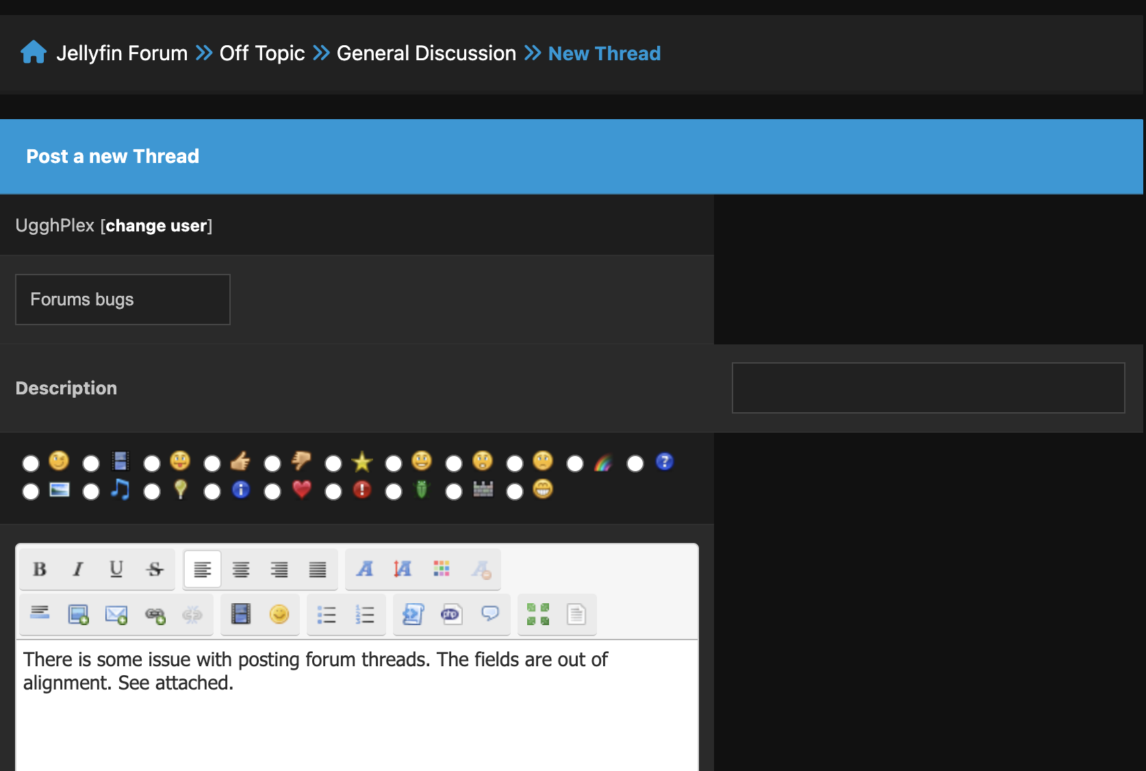Viewport: 1146px width, 771px height.
Task: Insert an image into the post
Action: 78,614
